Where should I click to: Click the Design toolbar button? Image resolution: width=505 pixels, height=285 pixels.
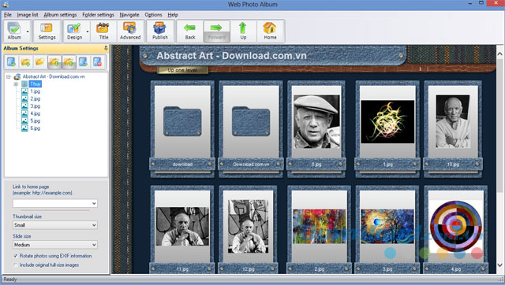[x=74, y=31]
